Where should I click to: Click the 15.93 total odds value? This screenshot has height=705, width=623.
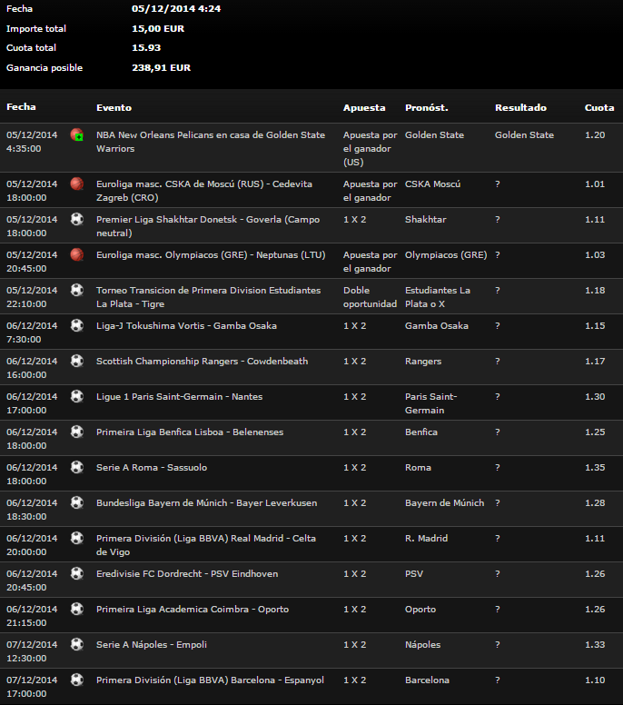coord(146,47)
